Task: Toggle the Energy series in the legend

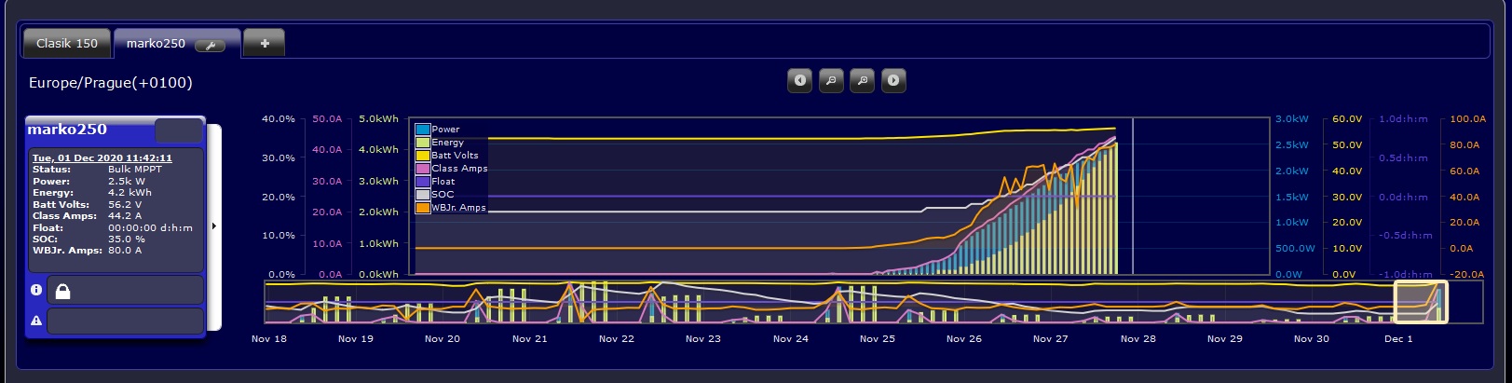Action: 446,143
